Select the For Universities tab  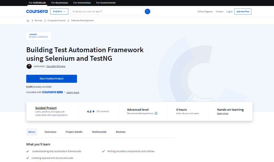click(x=82, y=3)
